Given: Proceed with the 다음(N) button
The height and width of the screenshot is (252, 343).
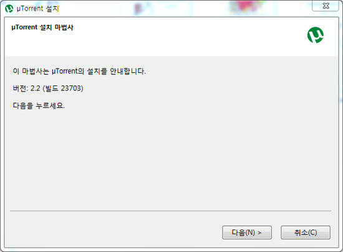Looking at the screenshot, I should pyautogui.click(x=247, y=233).
